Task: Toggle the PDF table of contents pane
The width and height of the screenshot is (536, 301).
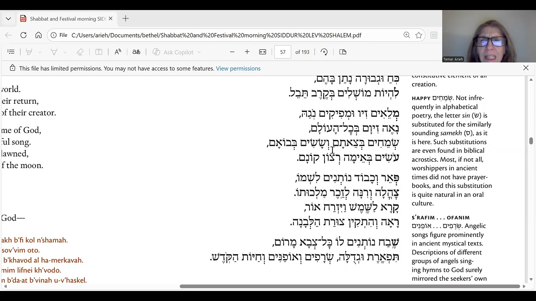Action: click(11, 52)
